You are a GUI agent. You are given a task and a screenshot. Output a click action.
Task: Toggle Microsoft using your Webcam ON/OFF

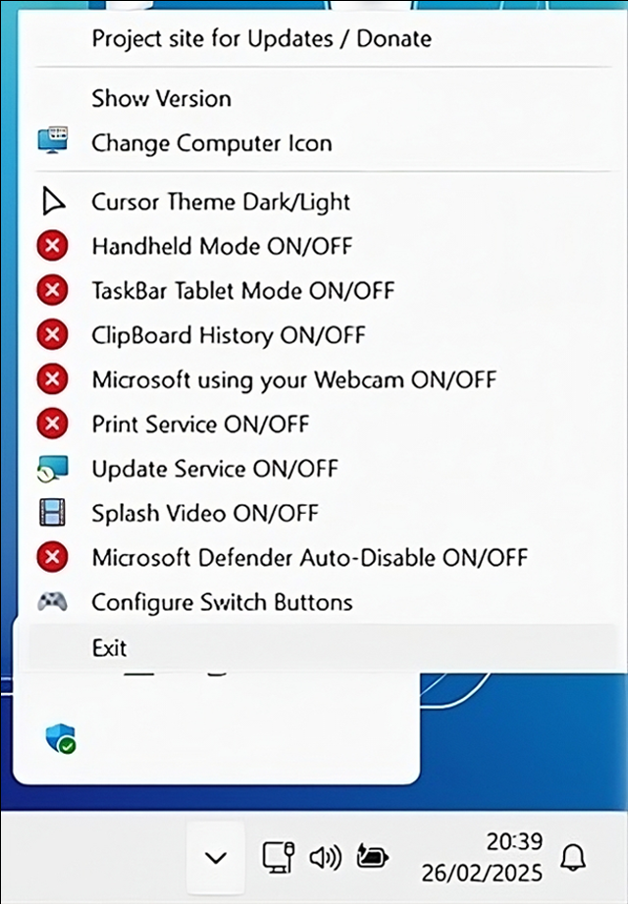(293, 379)
